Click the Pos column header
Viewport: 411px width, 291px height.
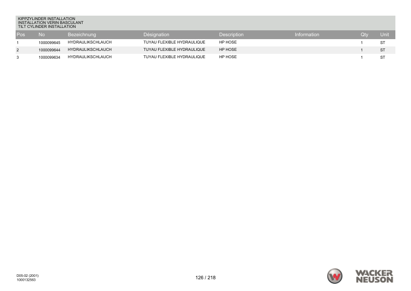(x=21, y=35)
